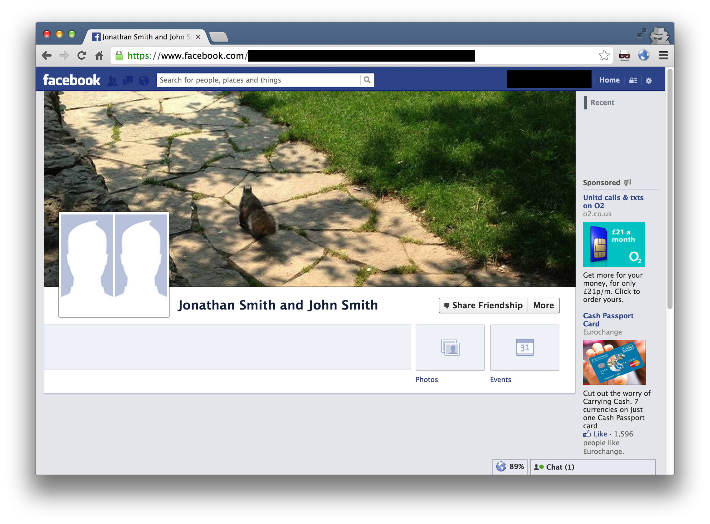Click in the browser address bar

coord(361,56)
